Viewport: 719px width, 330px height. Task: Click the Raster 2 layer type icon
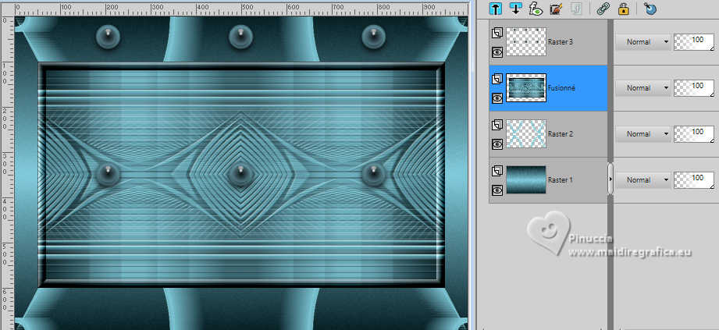pos(497,125)
